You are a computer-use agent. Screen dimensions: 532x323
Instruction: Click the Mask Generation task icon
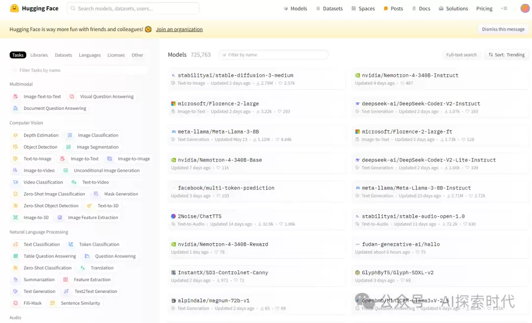[x=96, y=194]
